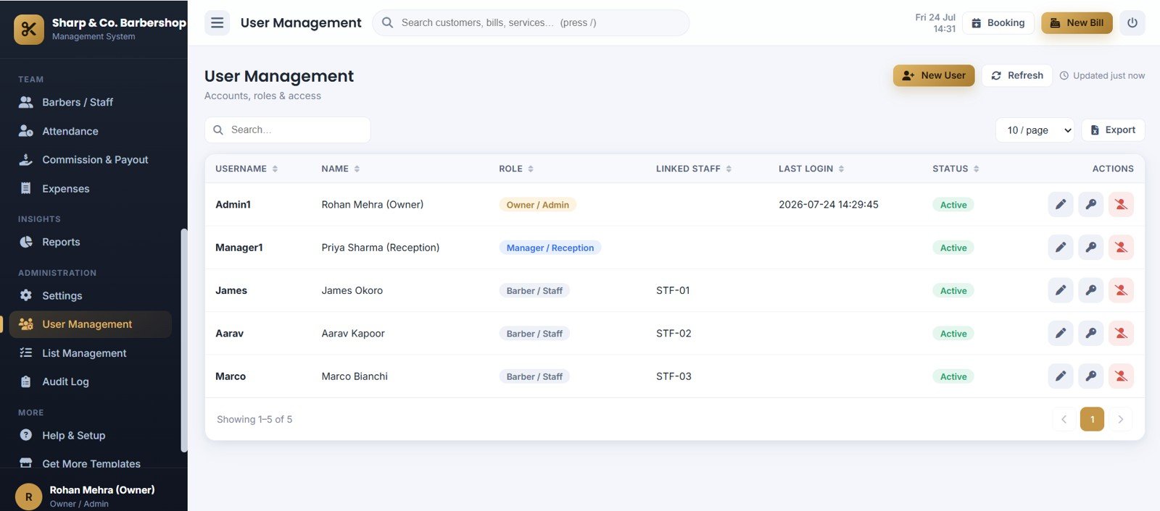
Task: Click the New Bill button
Action: (1077, 22)
